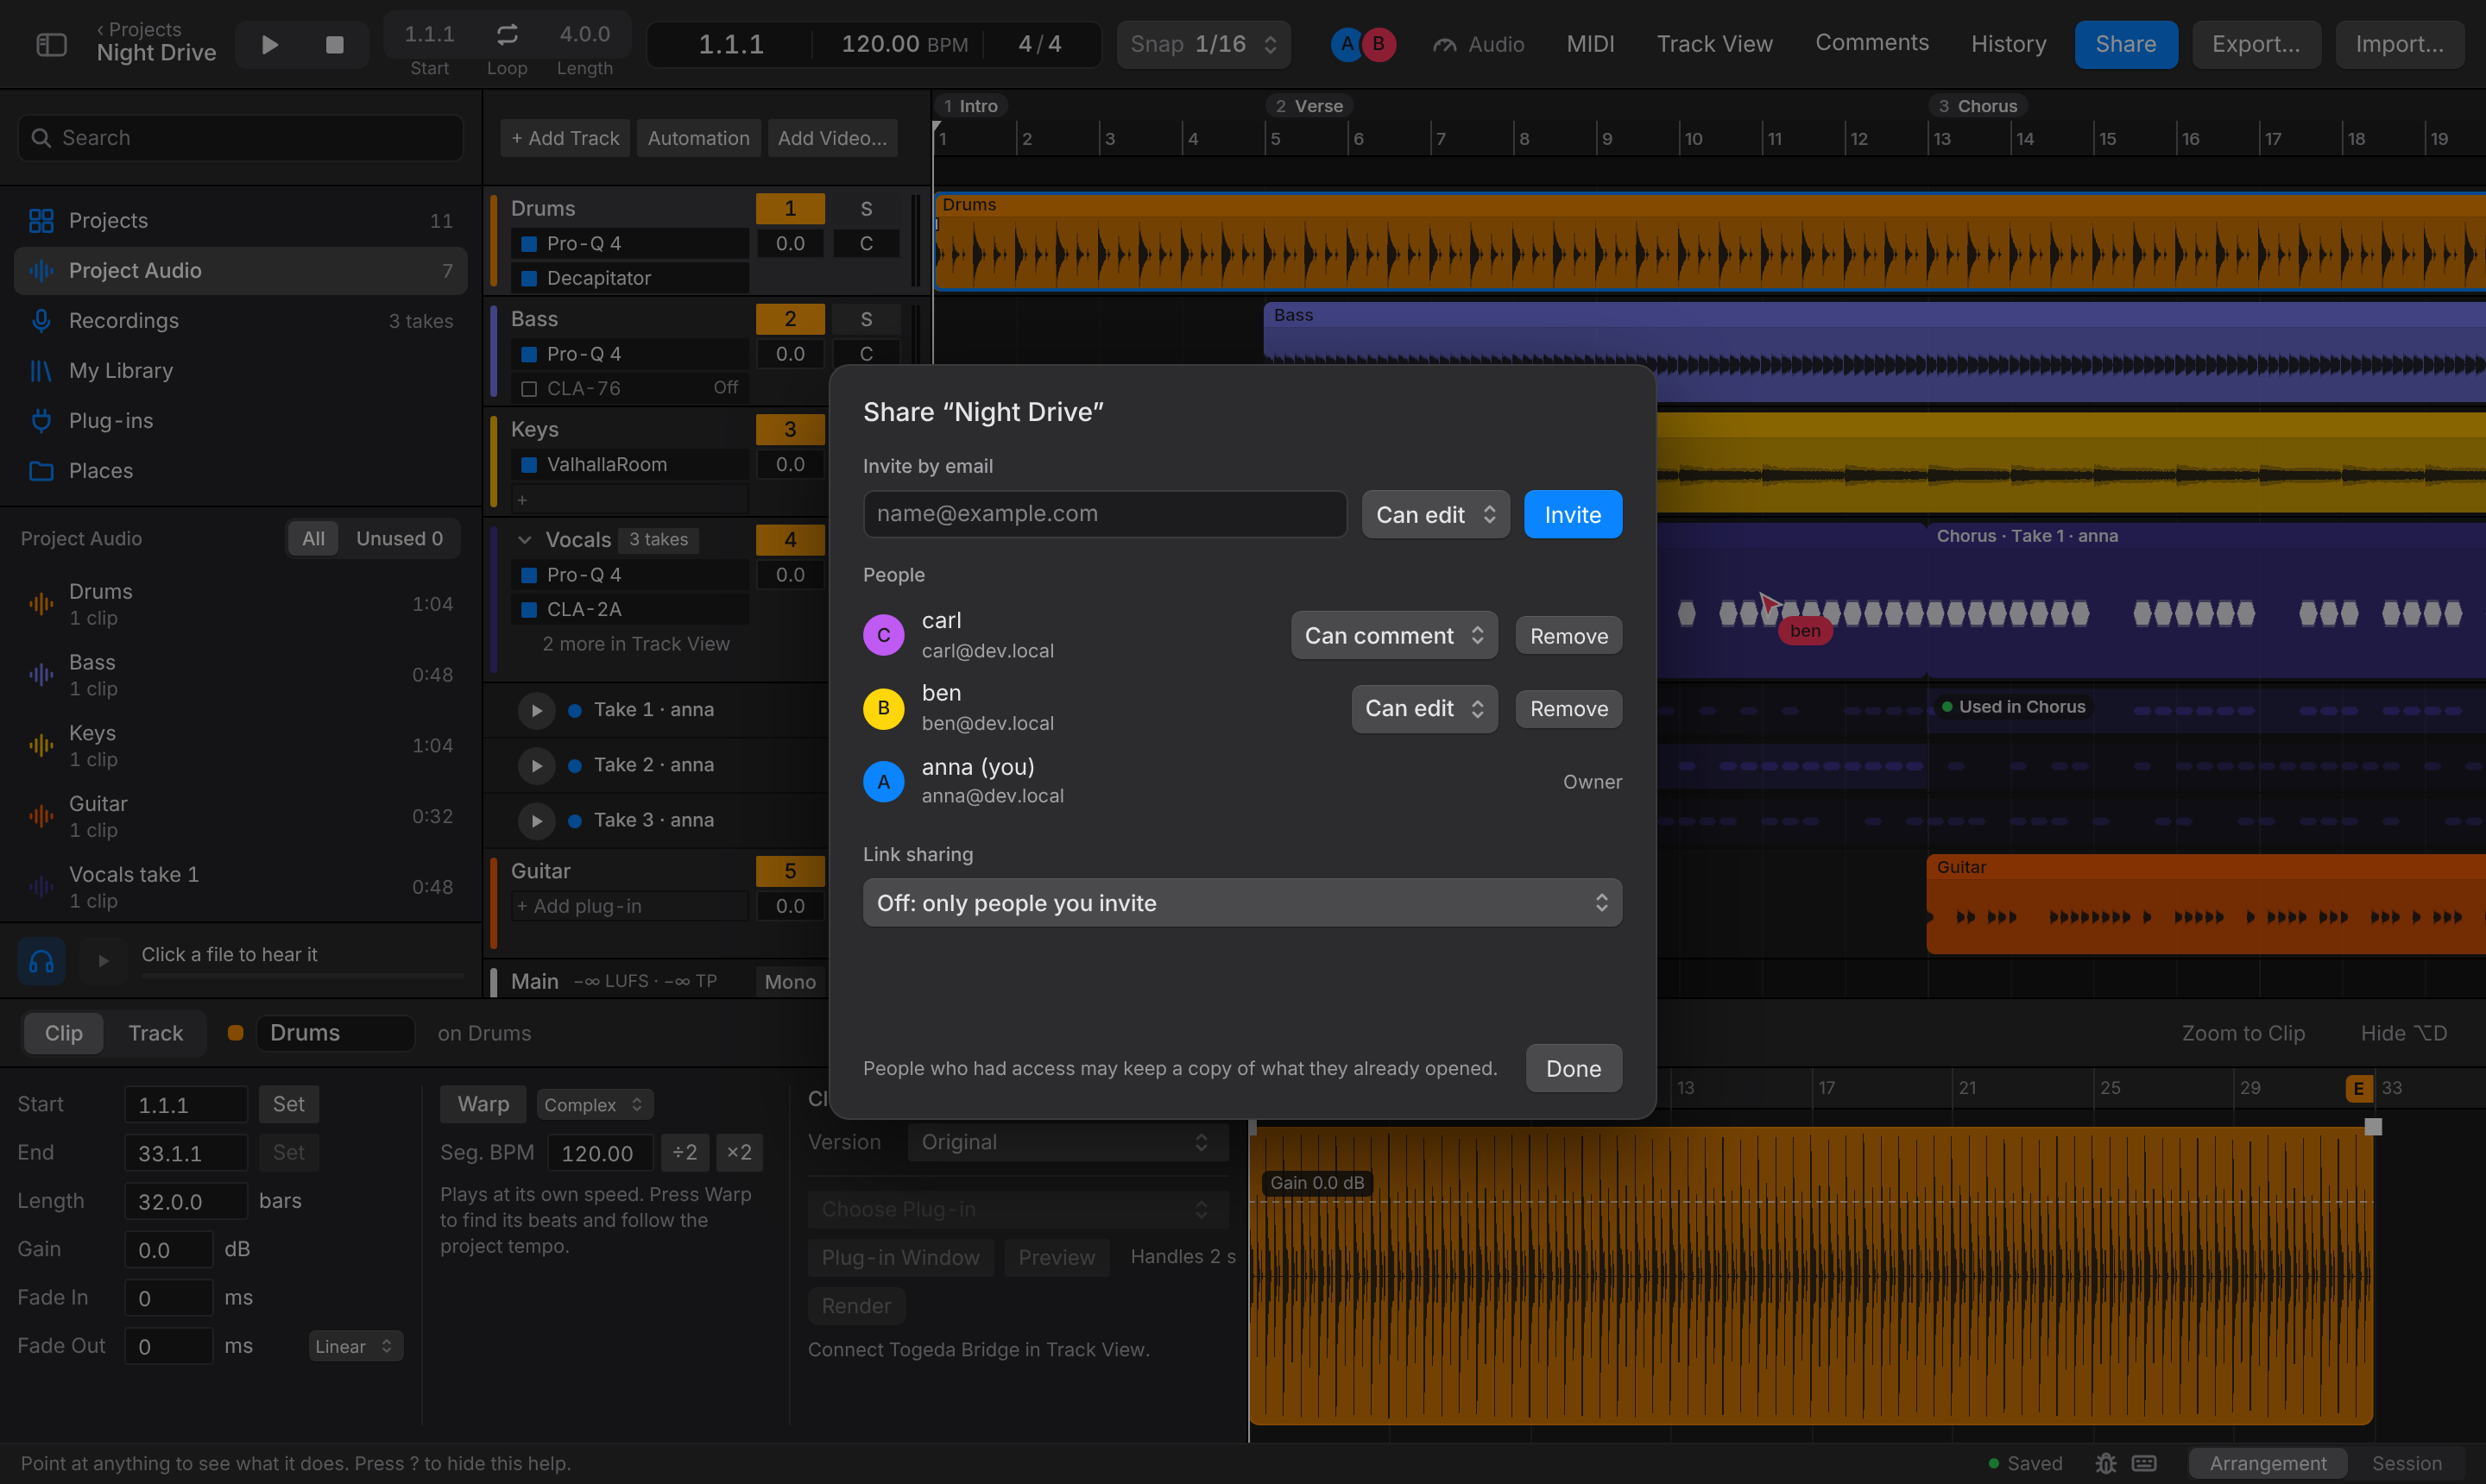Image resolution: width=2486 pixels, height=1484 pixels.
Task: Switch inspector to Track tab
Action: click(x=155, y=1033)
